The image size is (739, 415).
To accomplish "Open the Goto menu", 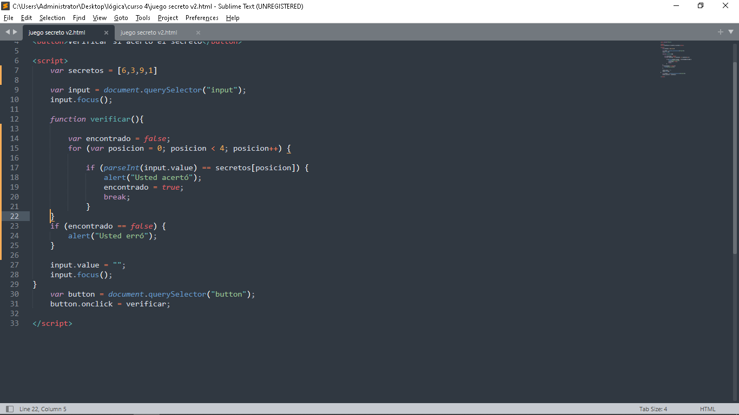I will coord(121,18).
